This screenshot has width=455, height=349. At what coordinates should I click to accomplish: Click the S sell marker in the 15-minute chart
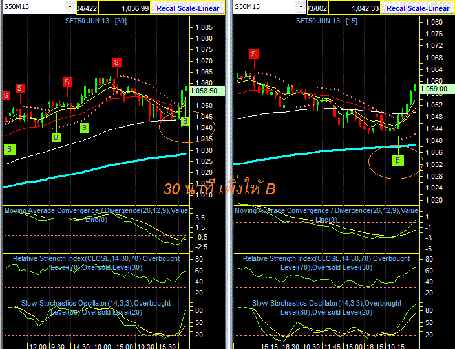coord(254,54)
